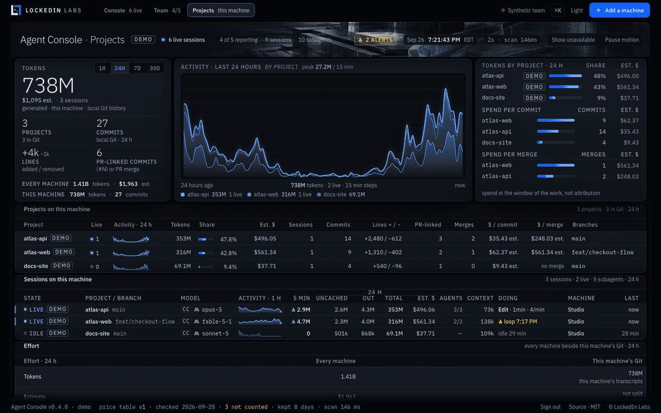
Task: Toggle Show unavailable
Action: click(x=573, y=40)
